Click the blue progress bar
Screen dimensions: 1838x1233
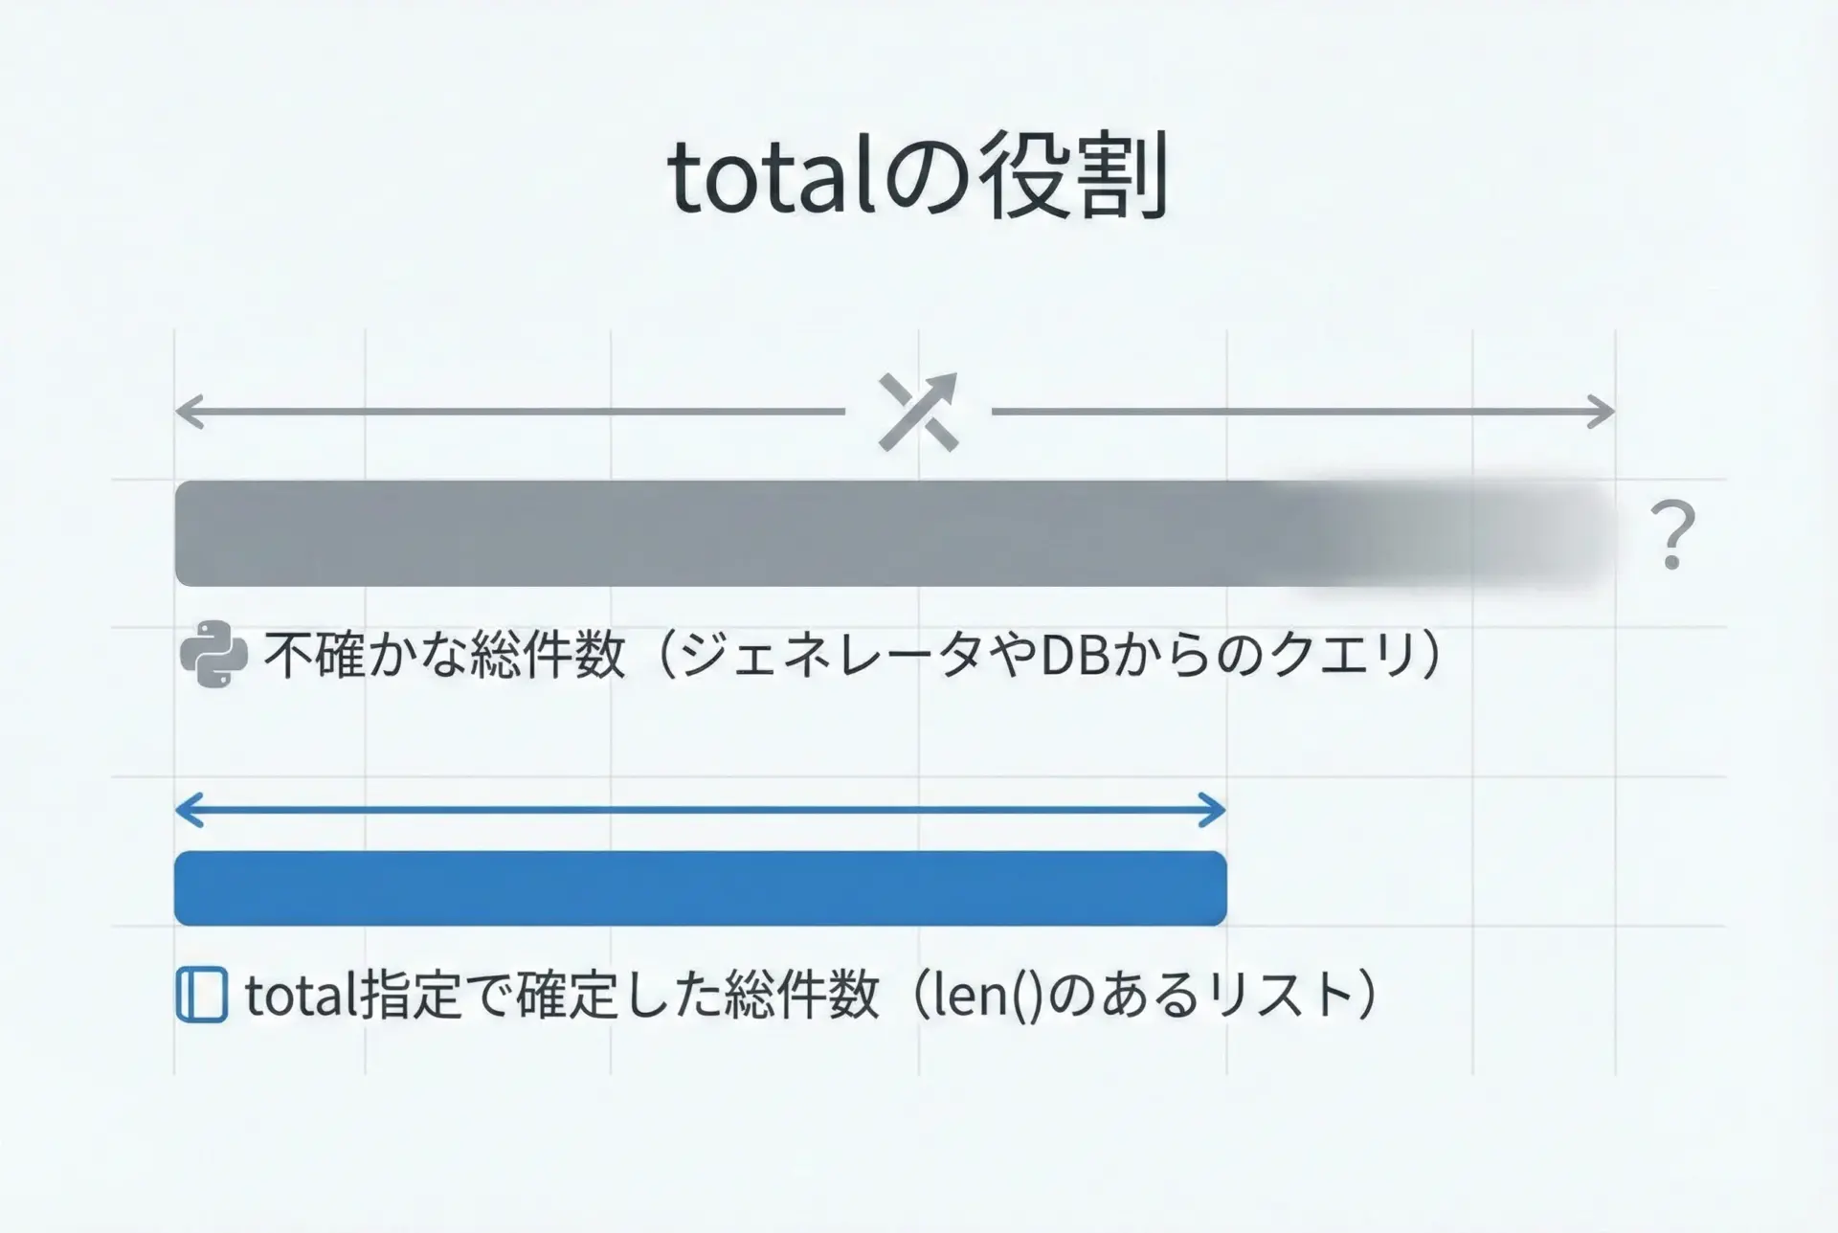coord(700,887)
